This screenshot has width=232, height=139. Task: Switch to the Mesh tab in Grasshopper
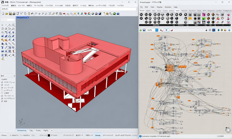177,11
